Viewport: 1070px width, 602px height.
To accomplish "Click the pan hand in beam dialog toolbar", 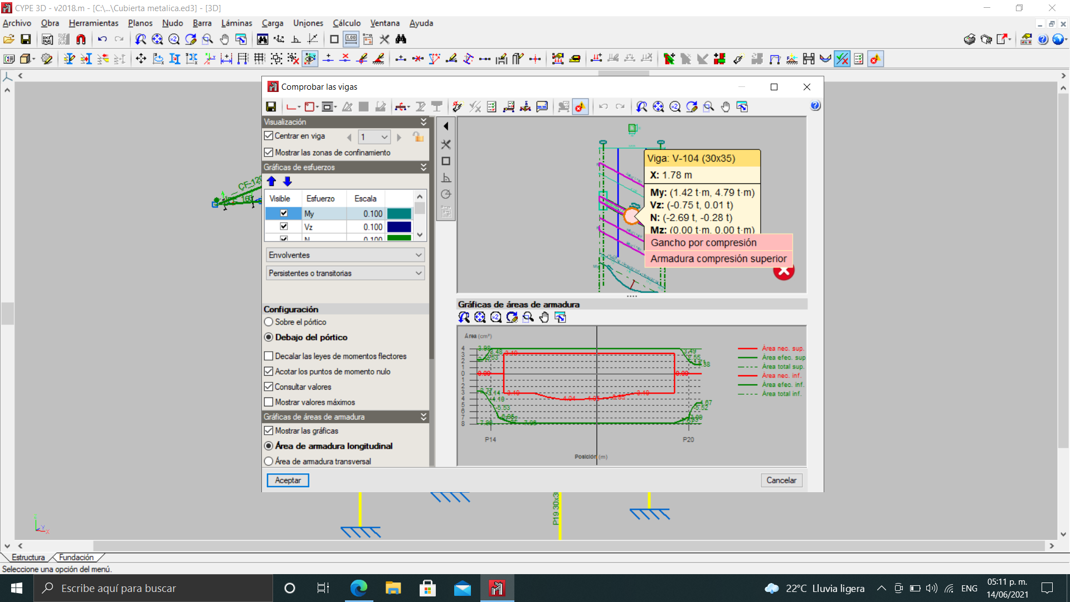I will coord(725,106).
